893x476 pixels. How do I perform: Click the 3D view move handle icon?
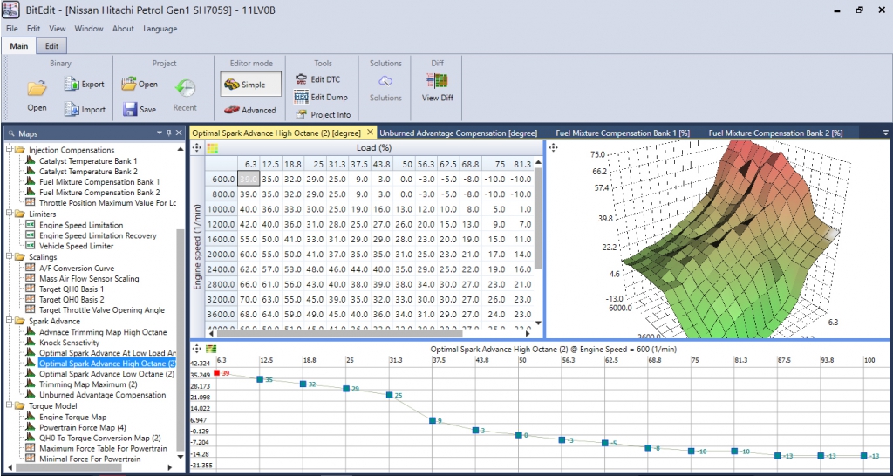[x=553, y=148]
